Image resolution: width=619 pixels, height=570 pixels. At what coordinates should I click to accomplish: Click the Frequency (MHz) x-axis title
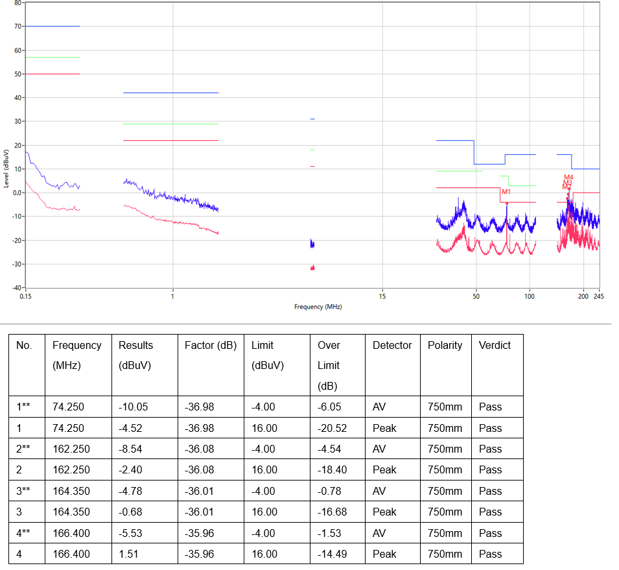tap(318, 307)
